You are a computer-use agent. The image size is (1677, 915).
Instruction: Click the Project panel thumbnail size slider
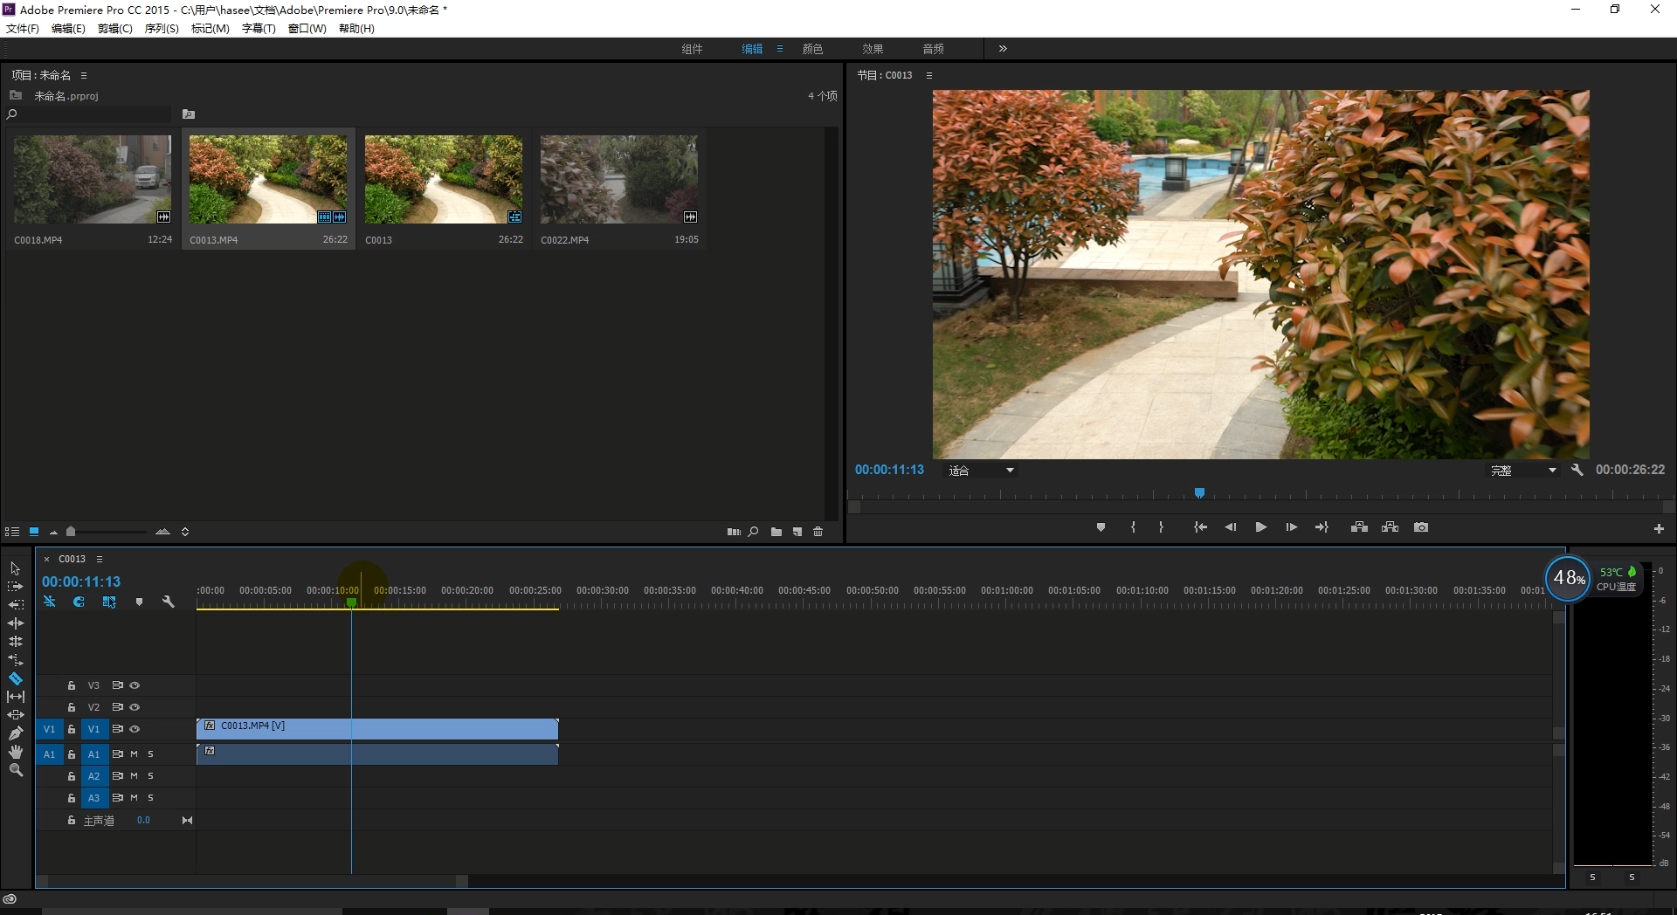tap(72, 532)
